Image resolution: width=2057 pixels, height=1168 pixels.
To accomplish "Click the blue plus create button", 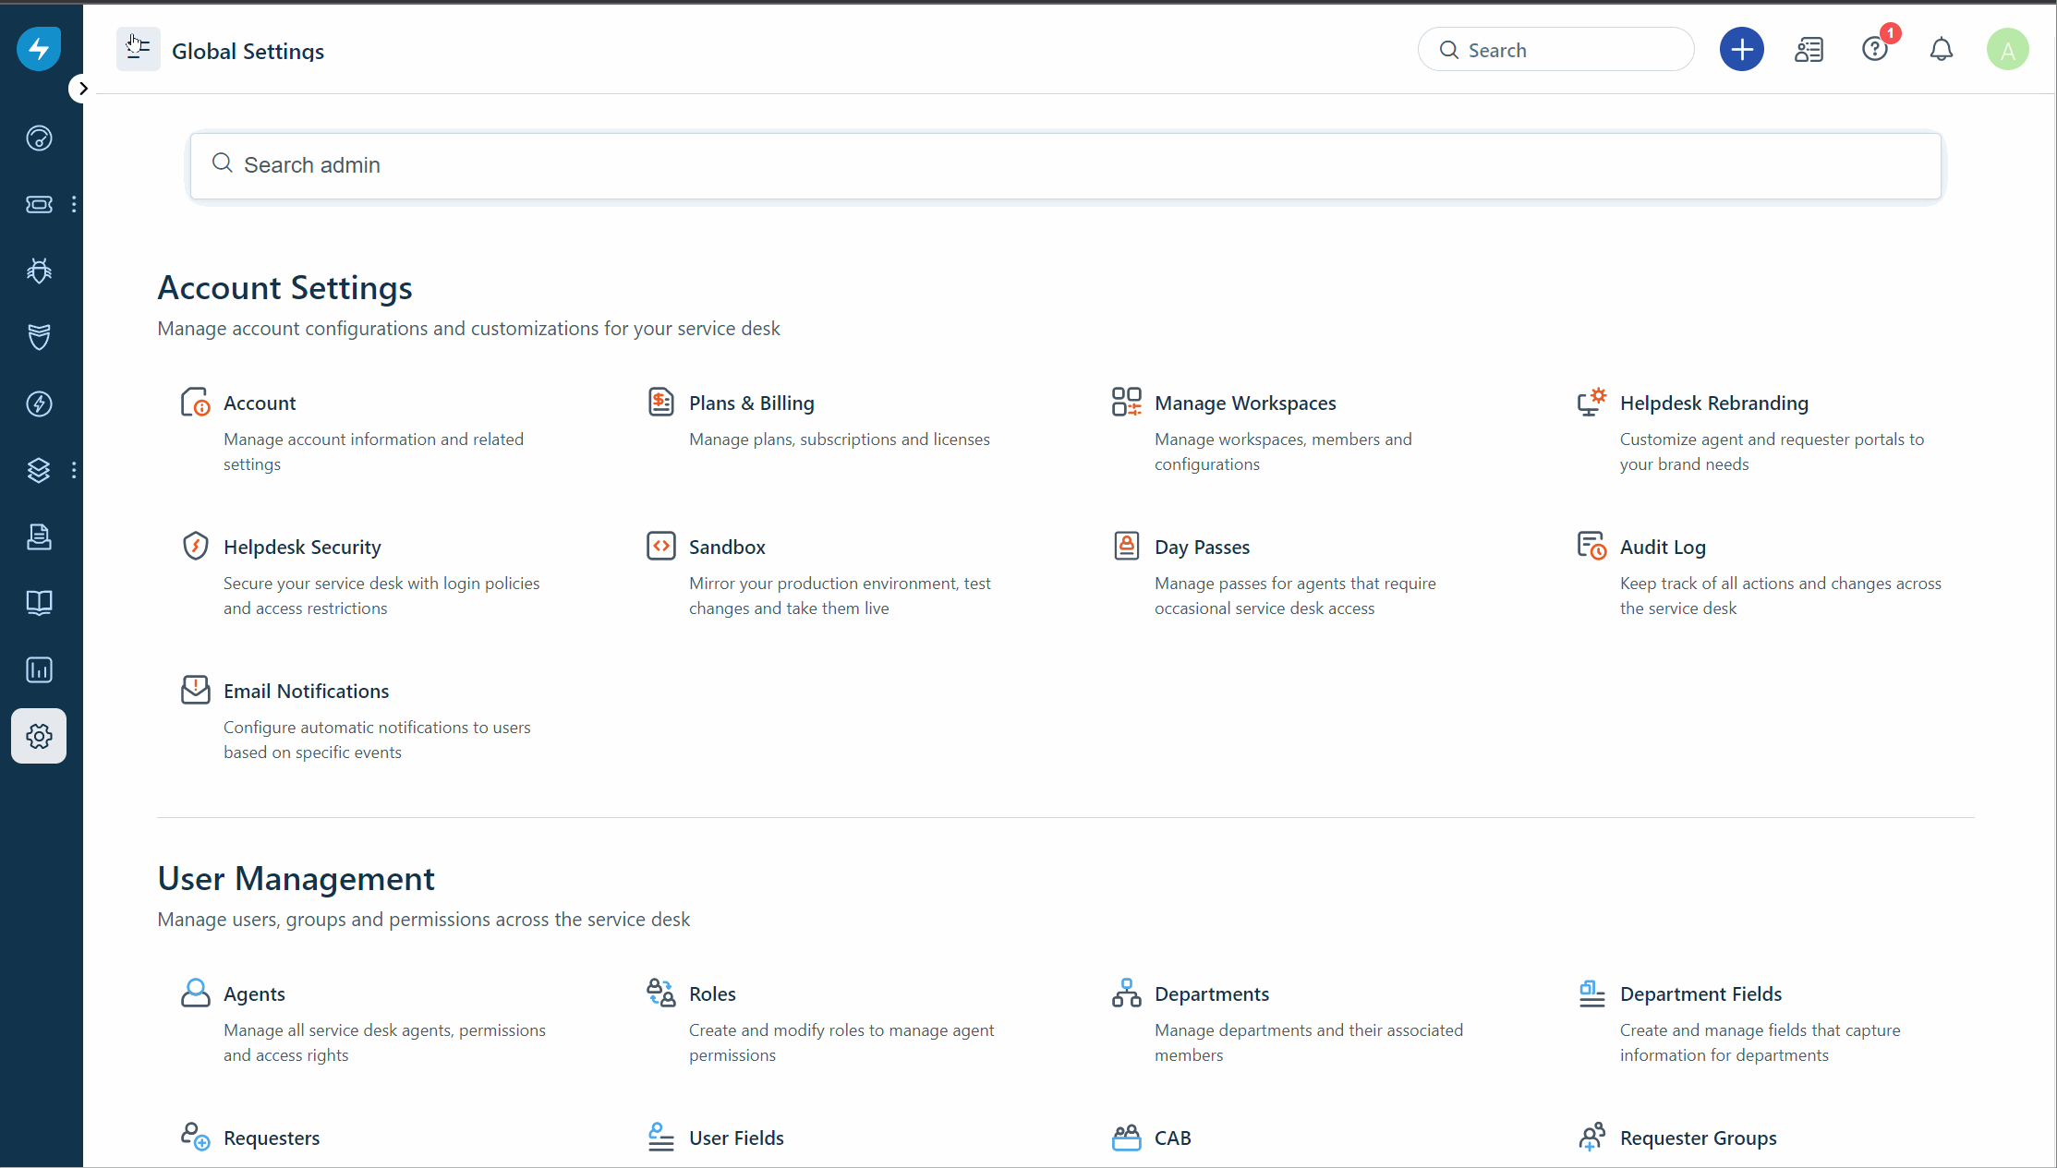I will [x=1741, y=50].
